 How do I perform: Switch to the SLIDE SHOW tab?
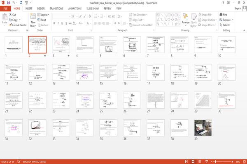(93, 9)
